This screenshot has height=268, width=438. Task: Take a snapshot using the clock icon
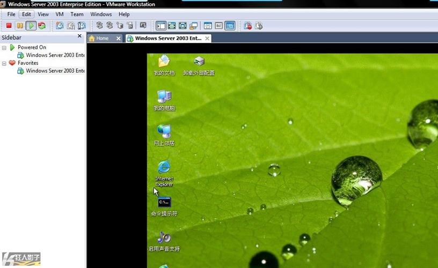click(x=60, y=26)
